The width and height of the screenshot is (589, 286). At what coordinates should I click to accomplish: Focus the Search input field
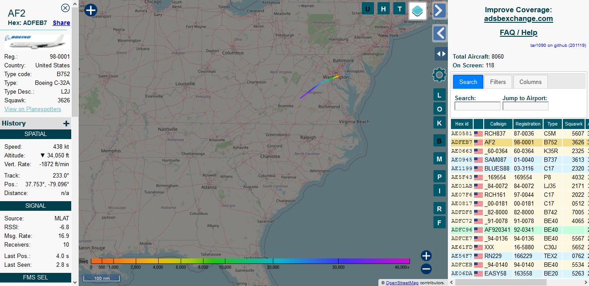pyautogui.click(x=478, y=106)
